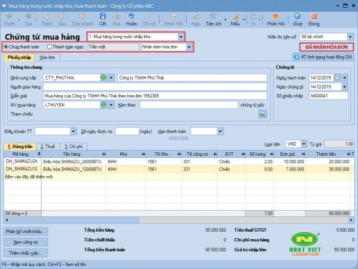Expand the Loại tiền VND dropdown

(304, 144)
